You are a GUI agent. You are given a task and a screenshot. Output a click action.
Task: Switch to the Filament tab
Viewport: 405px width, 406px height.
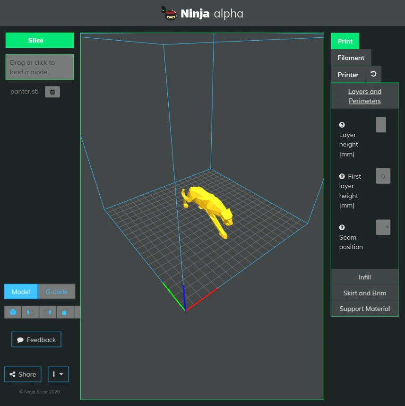351,58
